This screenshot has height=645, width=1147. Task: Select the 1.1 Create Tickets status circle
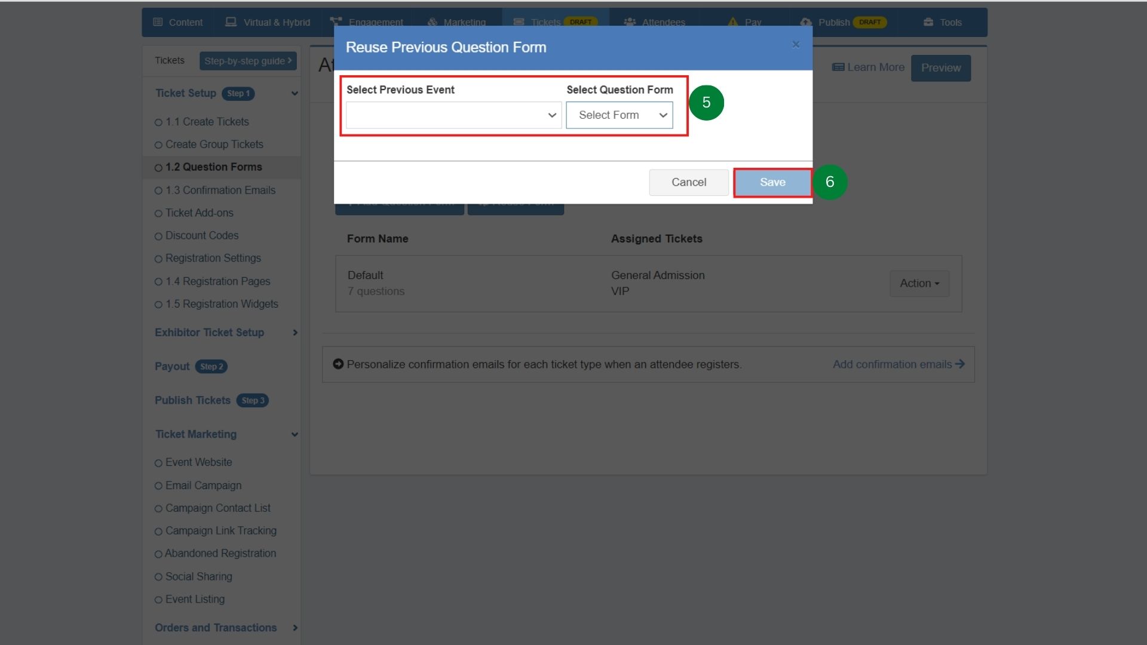tap(158, 122)
